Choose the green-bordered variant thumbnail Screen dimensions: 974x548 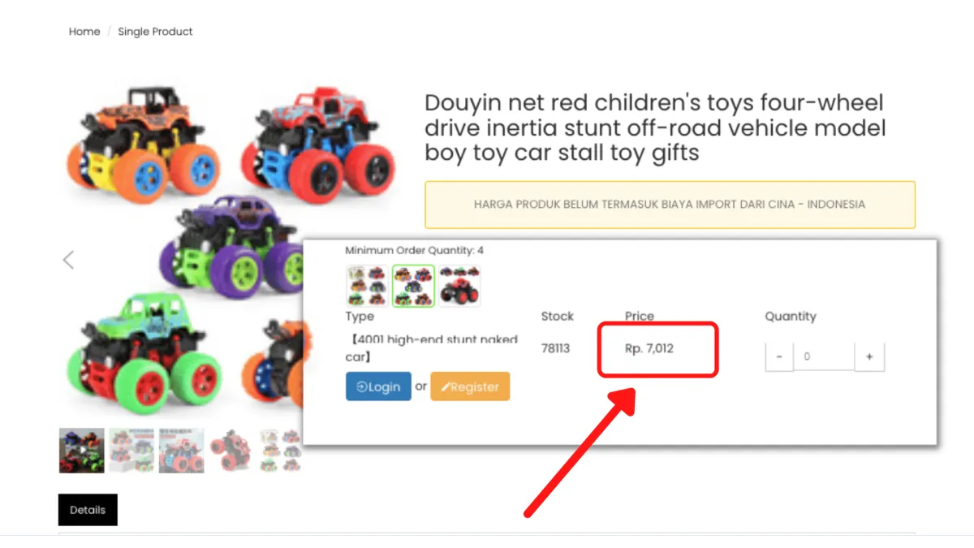click(414, 286)
